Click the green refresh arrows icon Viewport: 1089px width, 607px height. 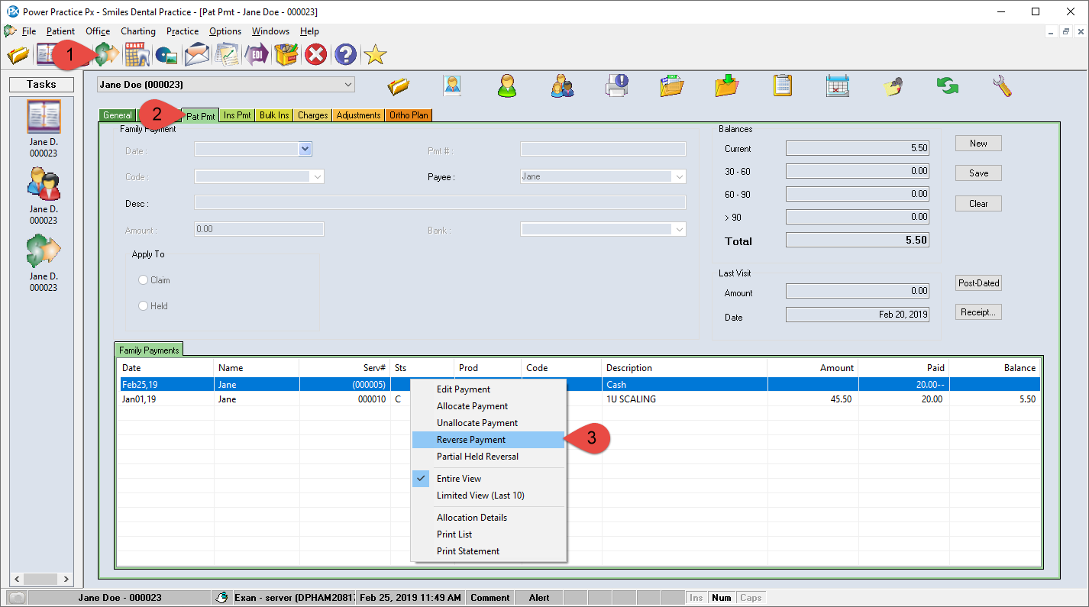948,86
